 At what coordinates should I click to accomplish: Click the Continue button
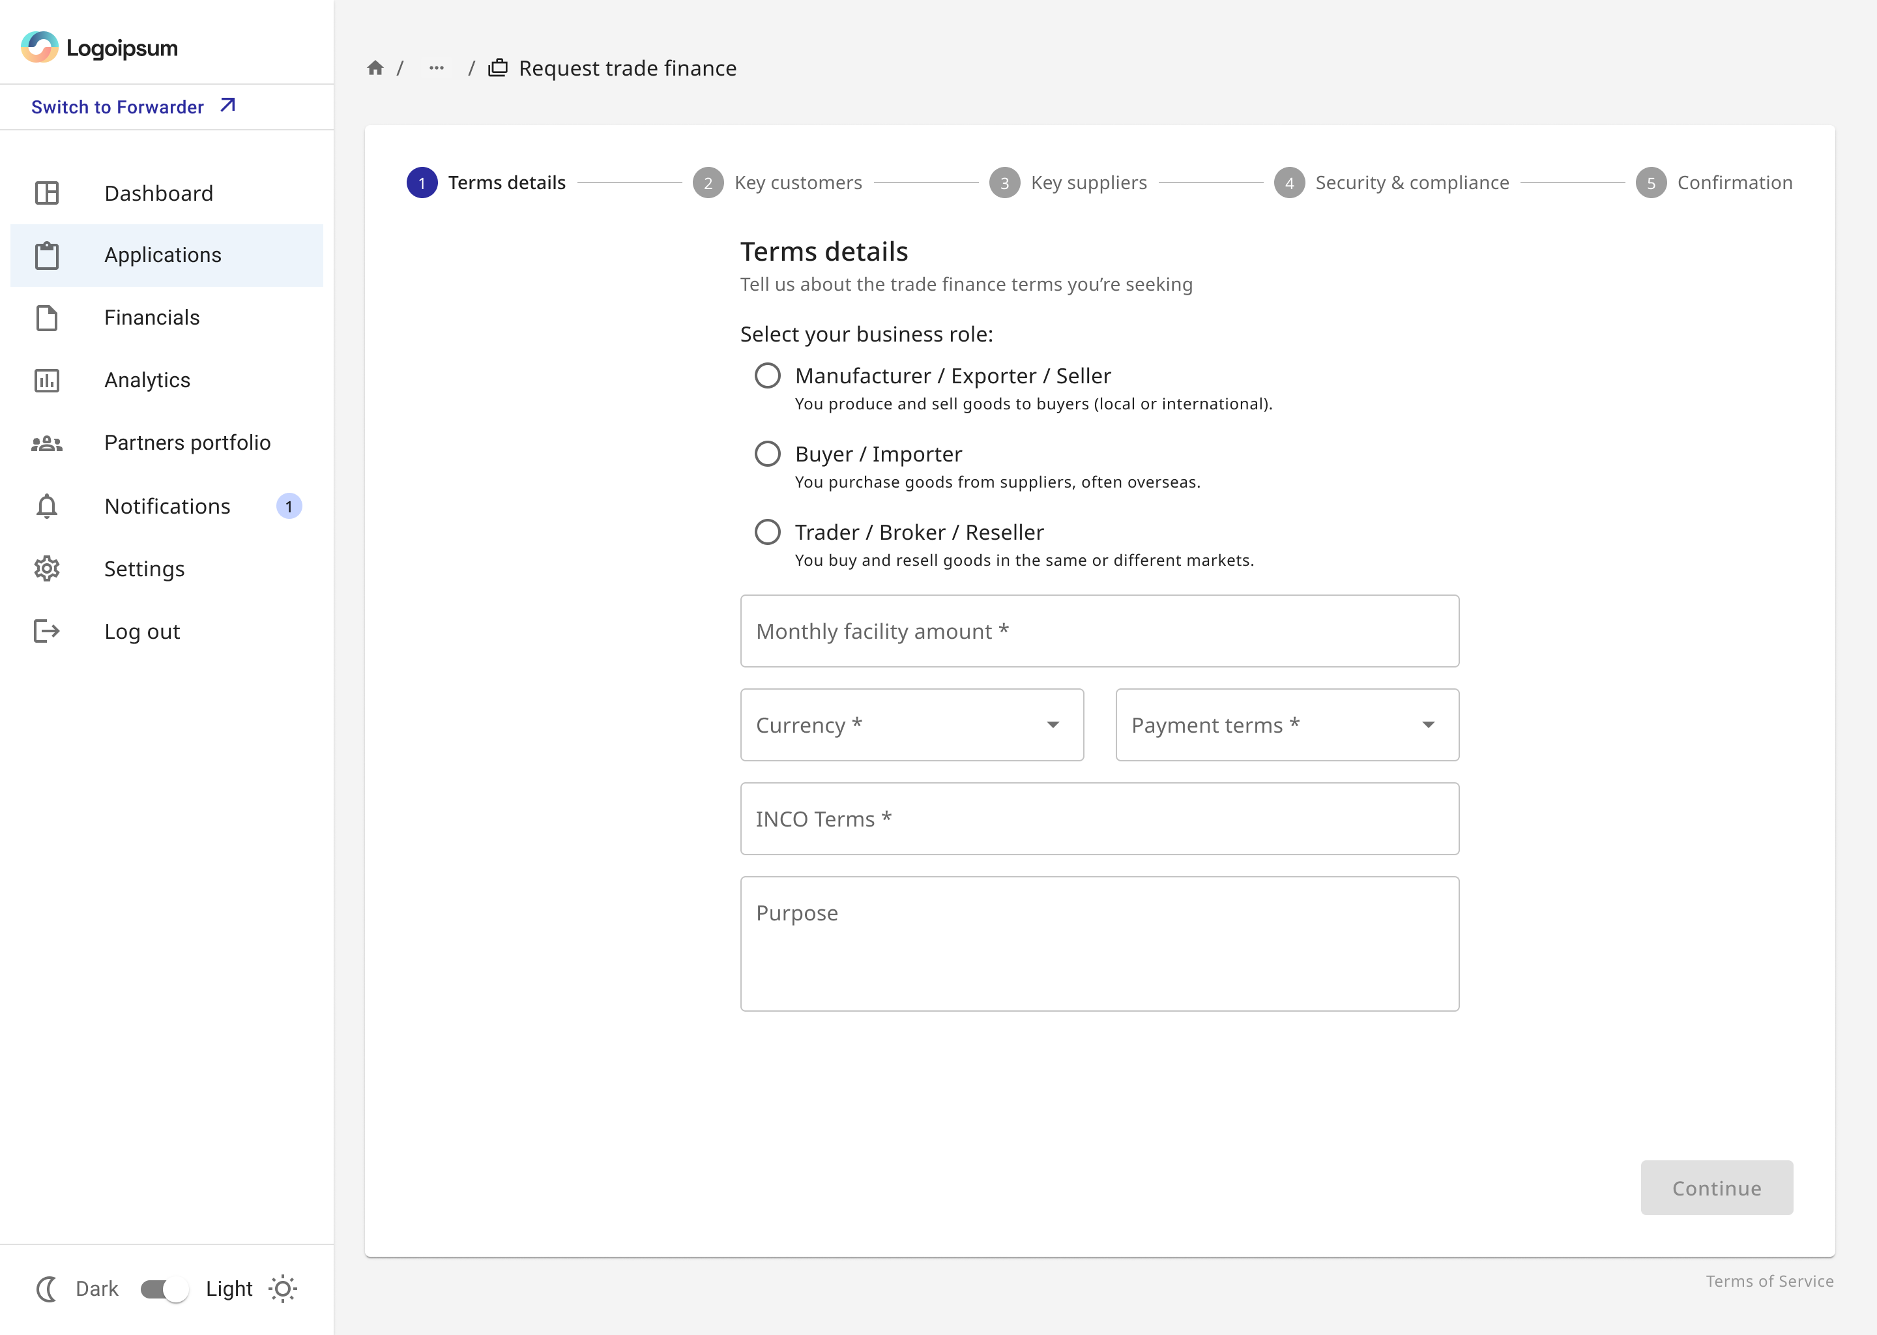(x=1717, y=1188)
